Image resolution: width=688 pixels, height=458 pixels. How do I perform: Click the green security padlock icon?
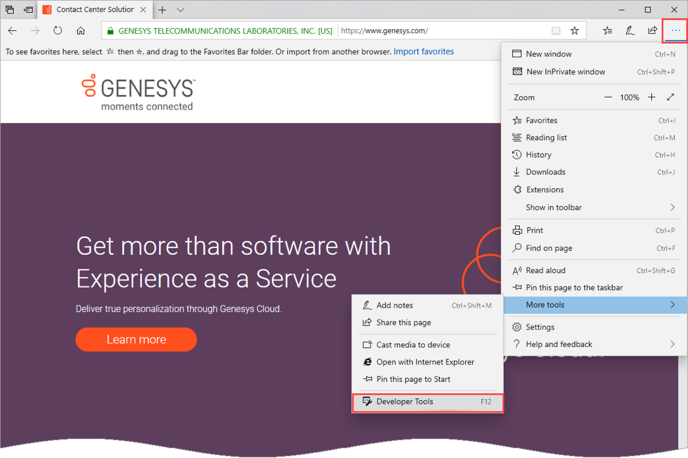(111, 31)
